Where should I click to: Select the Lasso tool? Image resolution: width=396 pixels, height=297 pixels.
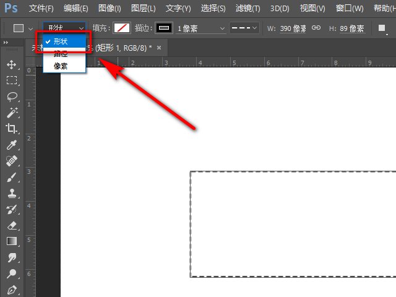coord(11,97)
